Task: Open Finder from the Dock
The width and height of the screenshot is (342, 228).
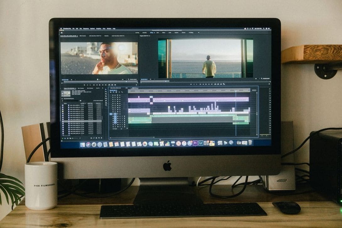Action: tap(83, 144)
